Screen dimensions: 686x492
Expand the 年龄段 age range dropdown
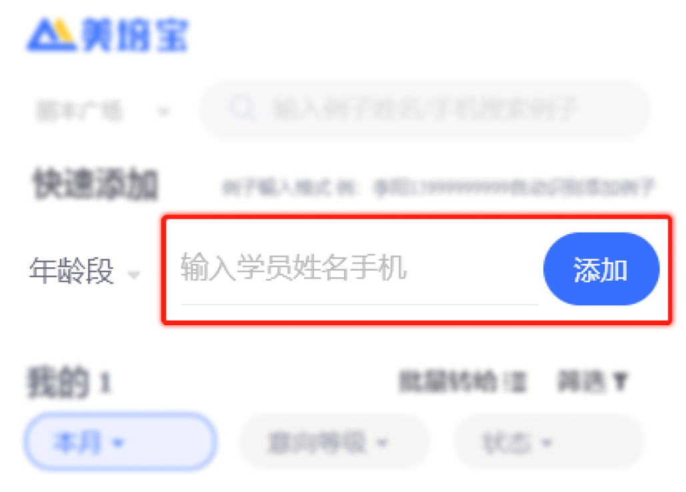click(85, 271)
